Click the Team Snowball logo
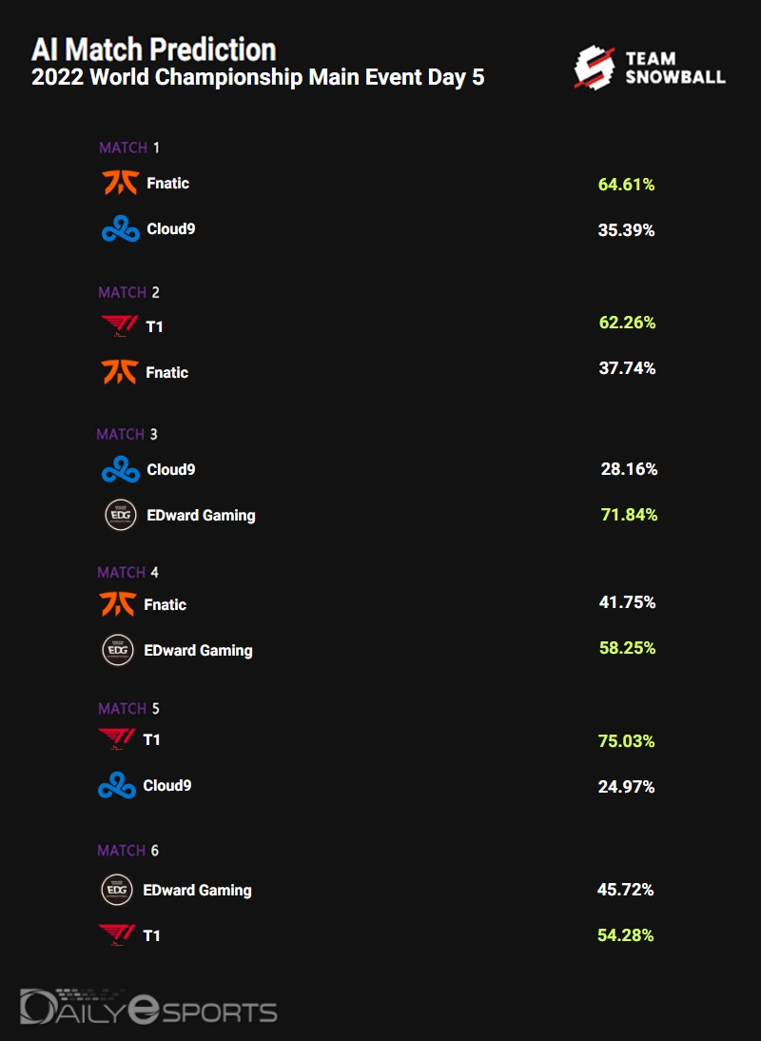 pyautogui.click(x=650, y=69)
